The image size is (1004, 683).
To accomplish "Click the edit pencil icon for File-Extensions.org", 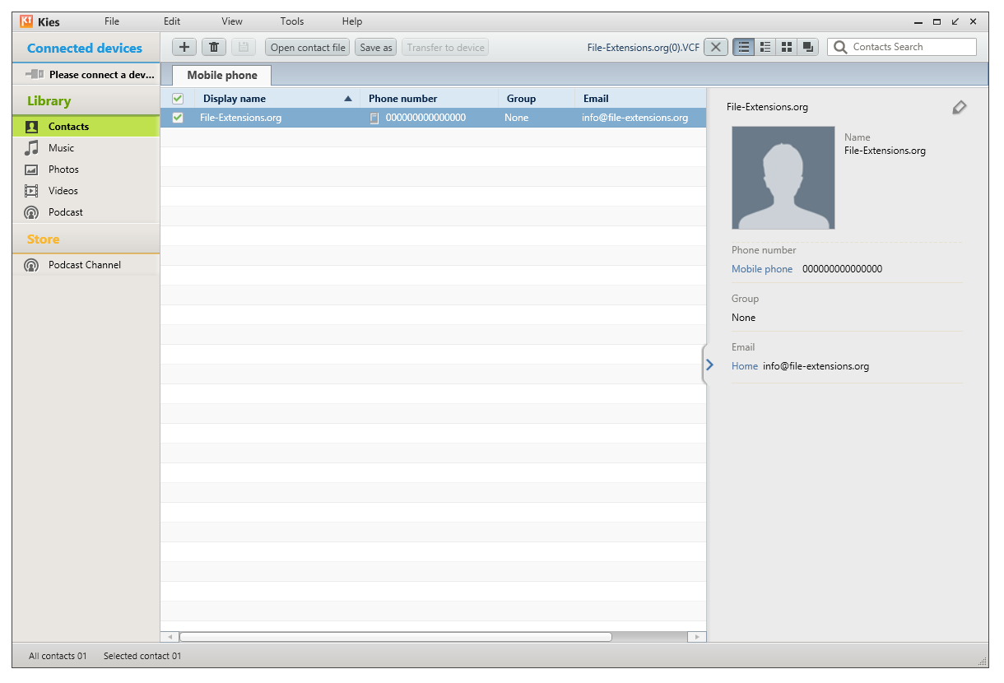I will 959,107.
